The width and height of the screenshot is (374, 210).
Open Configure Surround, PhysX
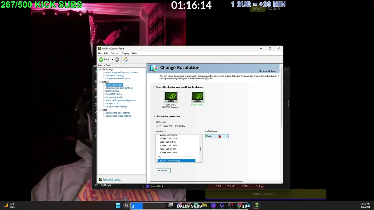pyautogui.click(x=118, y=79)
